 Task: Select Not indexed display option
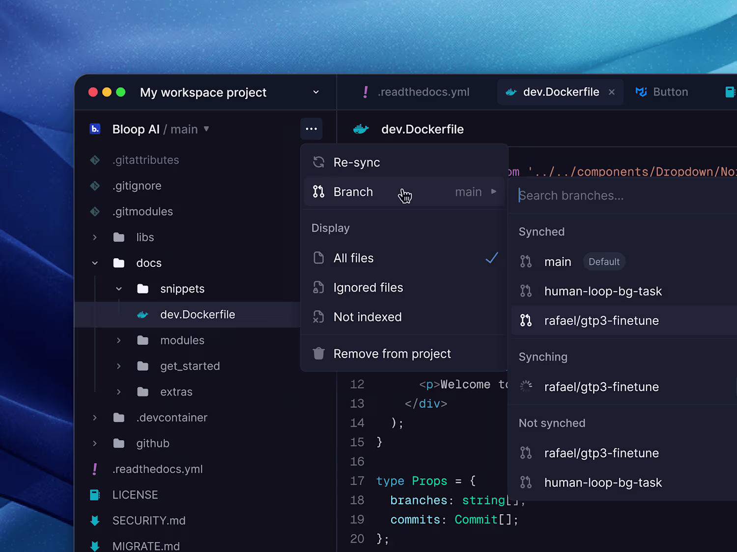click(x=404, y=317)
